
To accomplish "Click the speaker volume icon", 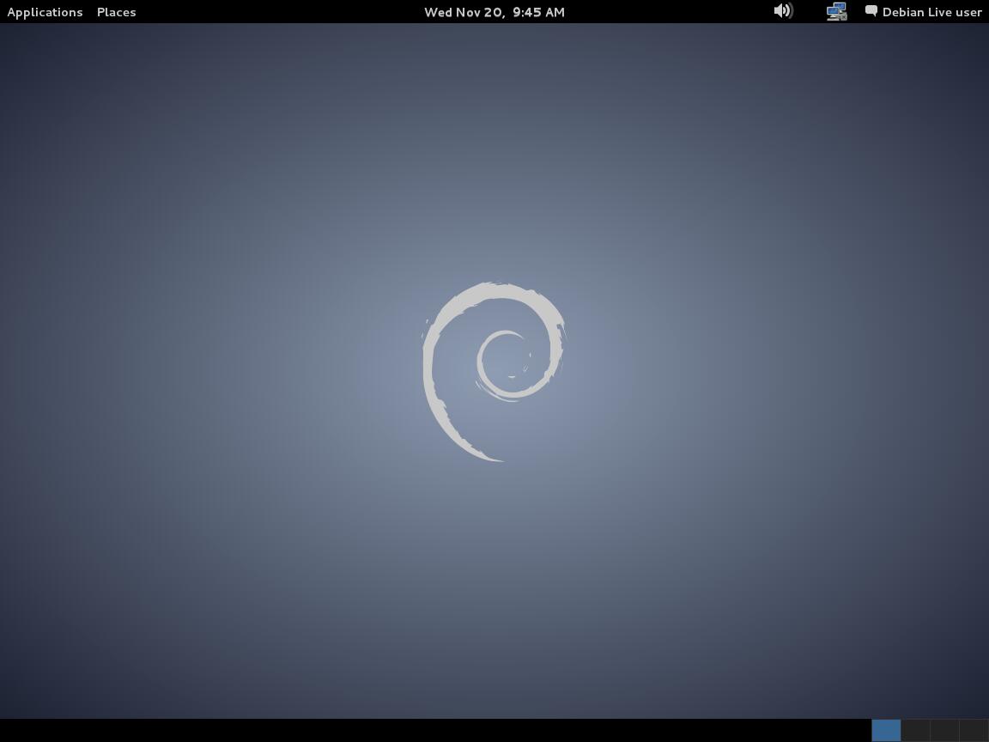I will (783, 11).
